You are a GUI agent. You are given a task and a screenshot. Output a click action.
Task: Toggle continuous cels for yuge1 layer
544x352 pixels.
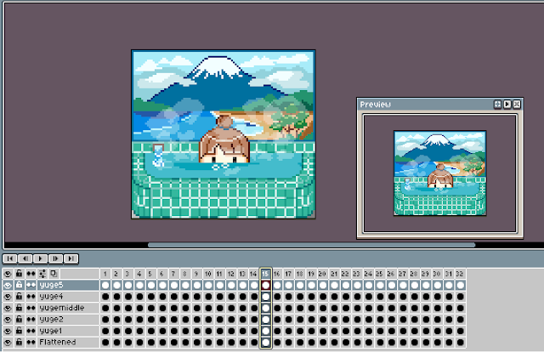point(31,330)
